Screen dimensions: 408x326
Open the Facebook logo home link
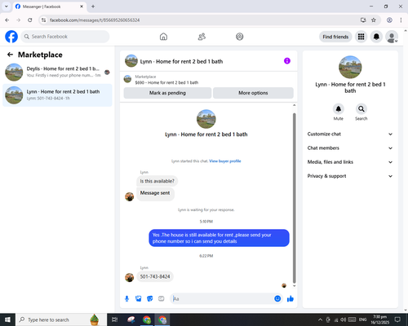11,37
